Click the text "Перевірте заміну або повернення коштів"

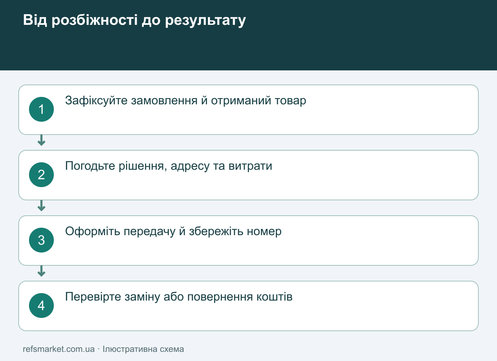click(x=179, y=297)
